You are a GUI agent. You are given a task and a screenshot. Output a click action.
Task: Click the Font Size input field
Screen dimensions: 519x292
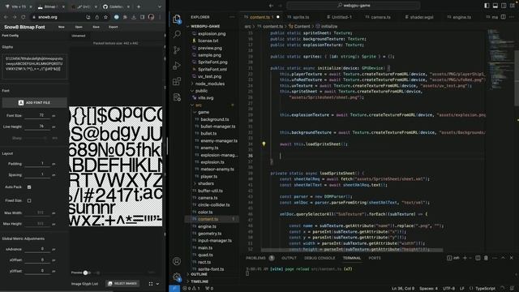[37, 115]
